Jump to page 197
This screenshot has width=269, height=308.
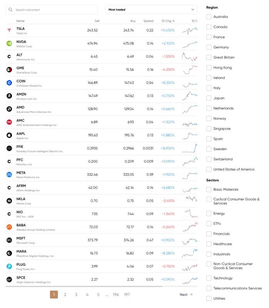point(127,295)
